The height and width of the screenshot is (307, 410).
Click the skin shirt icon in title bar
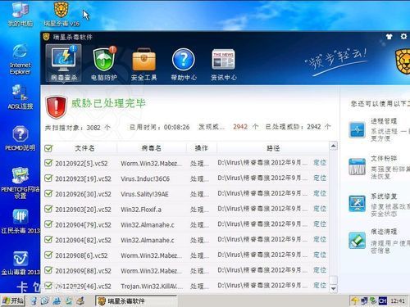click(x=389, y=37)
